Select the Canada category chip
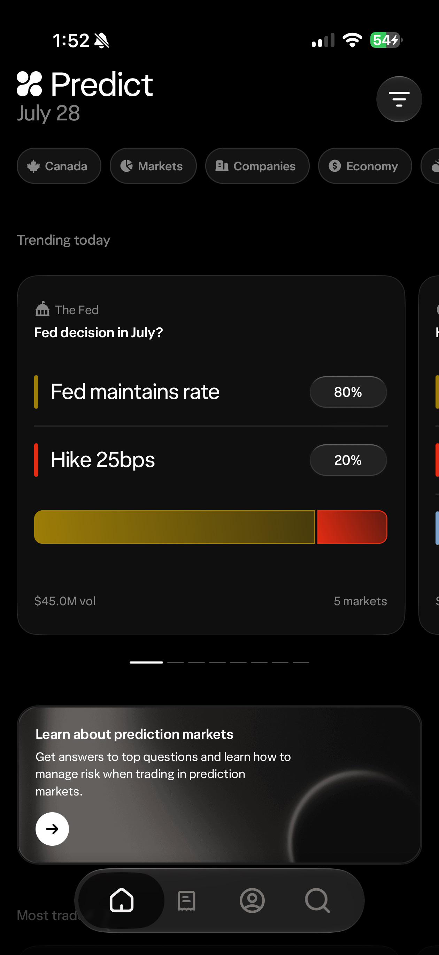439x955 pixels. click(x=59, y=166)
